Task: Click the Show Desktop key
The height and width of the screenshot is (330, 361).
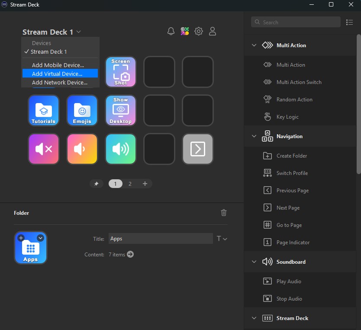Action: pyautogui.click(x=121, y=110)
